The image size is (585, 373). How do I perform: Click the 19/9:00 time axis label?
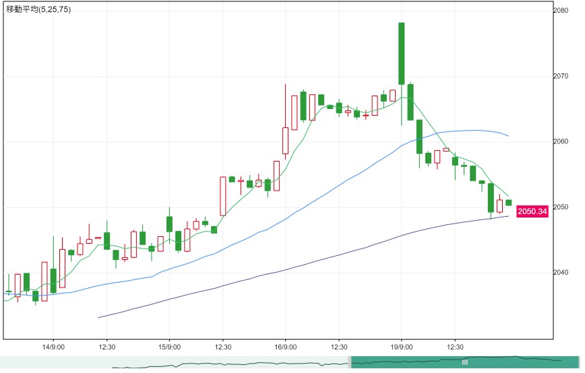coord(402,347)
